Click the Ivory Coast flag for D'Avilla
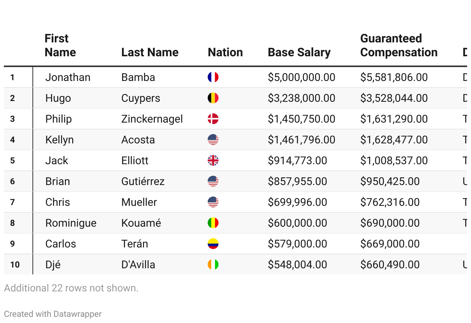 [x=213, y=265]
